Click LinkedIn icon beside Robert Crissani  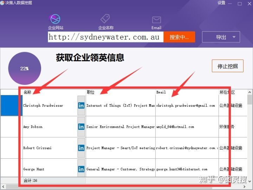point(81,148)
